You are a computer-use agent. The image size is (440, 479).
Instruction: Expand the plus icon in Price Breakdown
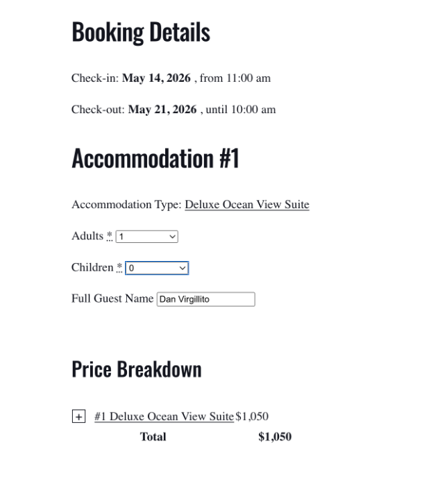(79, 417)
